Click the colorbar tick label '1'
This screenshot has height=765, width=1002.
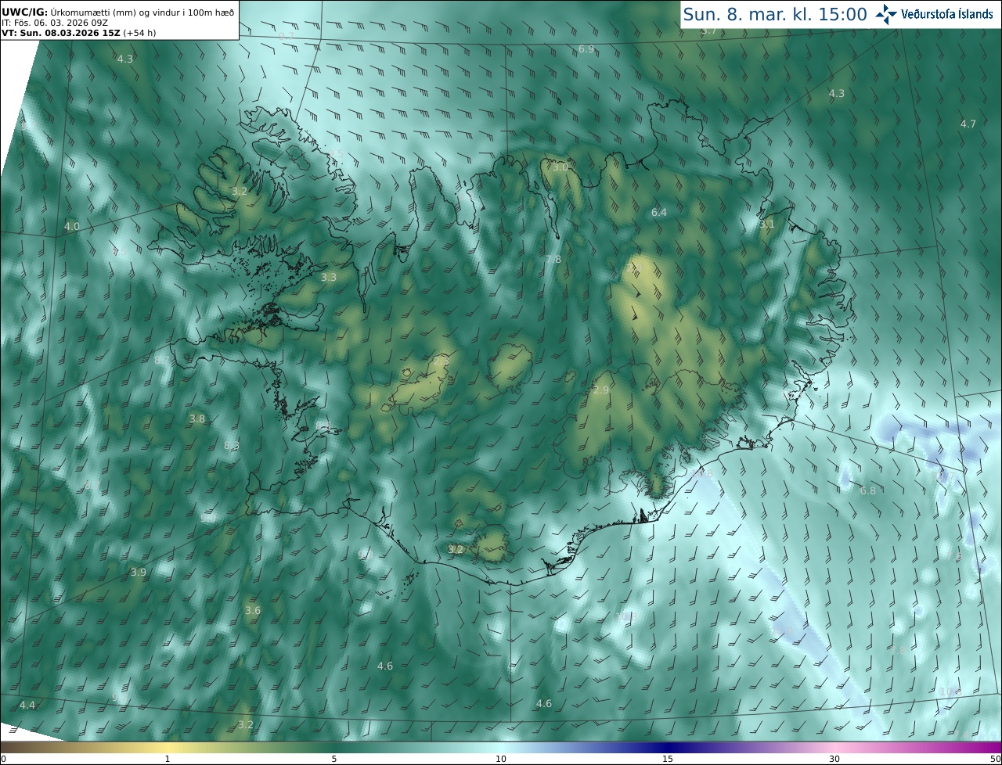point(167,759)
